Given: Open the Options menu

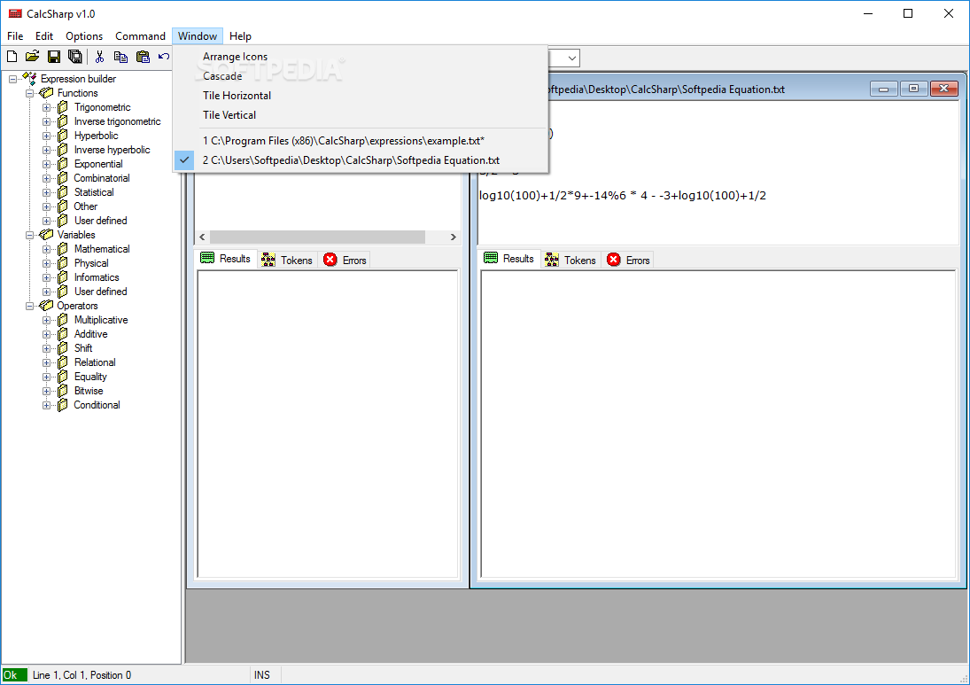Looking at the screenshot, I should point(84,36).
